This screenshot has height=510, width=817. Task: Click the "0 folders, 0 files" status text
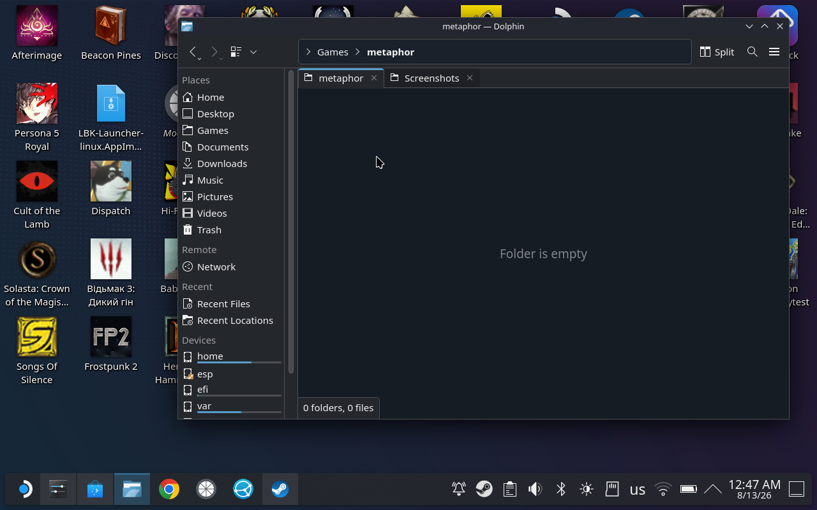coord(338,408)
